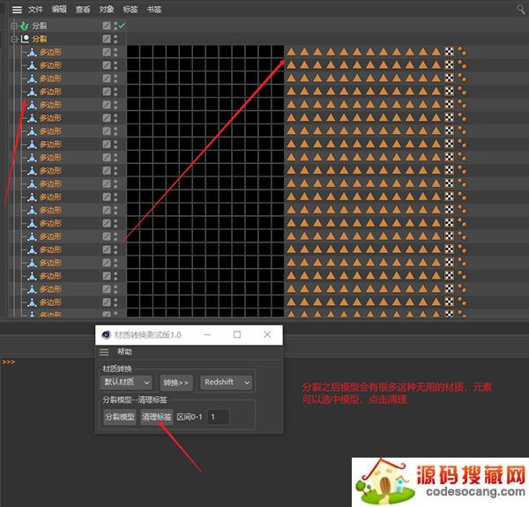Viewport: 529px width, 507px height.
Task: Select the green fracture object icon for 分裂
Action: (25, 26)
